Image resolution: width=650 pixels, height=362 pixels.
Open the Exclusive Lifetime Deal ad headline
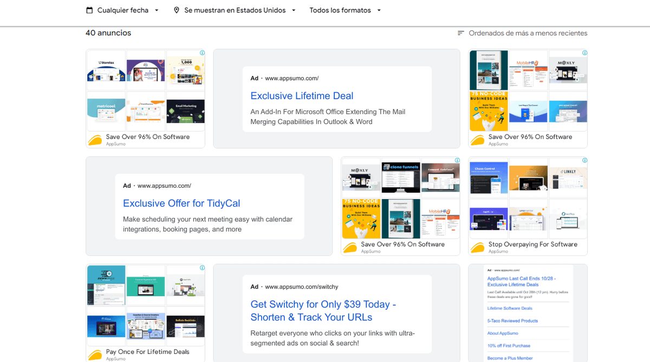click(302, 96)
